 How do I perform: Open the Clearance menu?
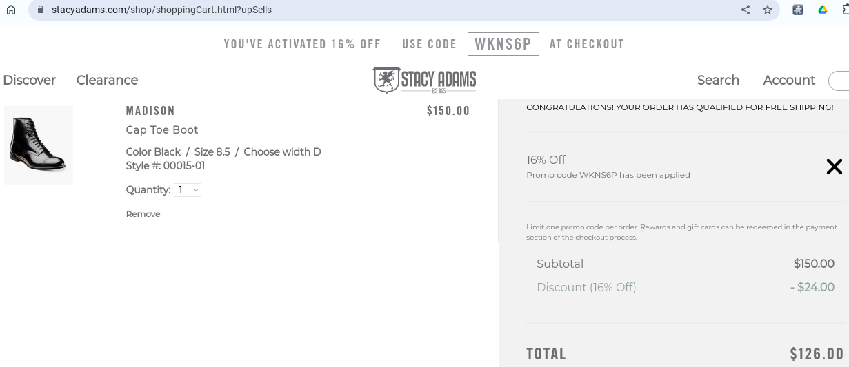[107, 81]
